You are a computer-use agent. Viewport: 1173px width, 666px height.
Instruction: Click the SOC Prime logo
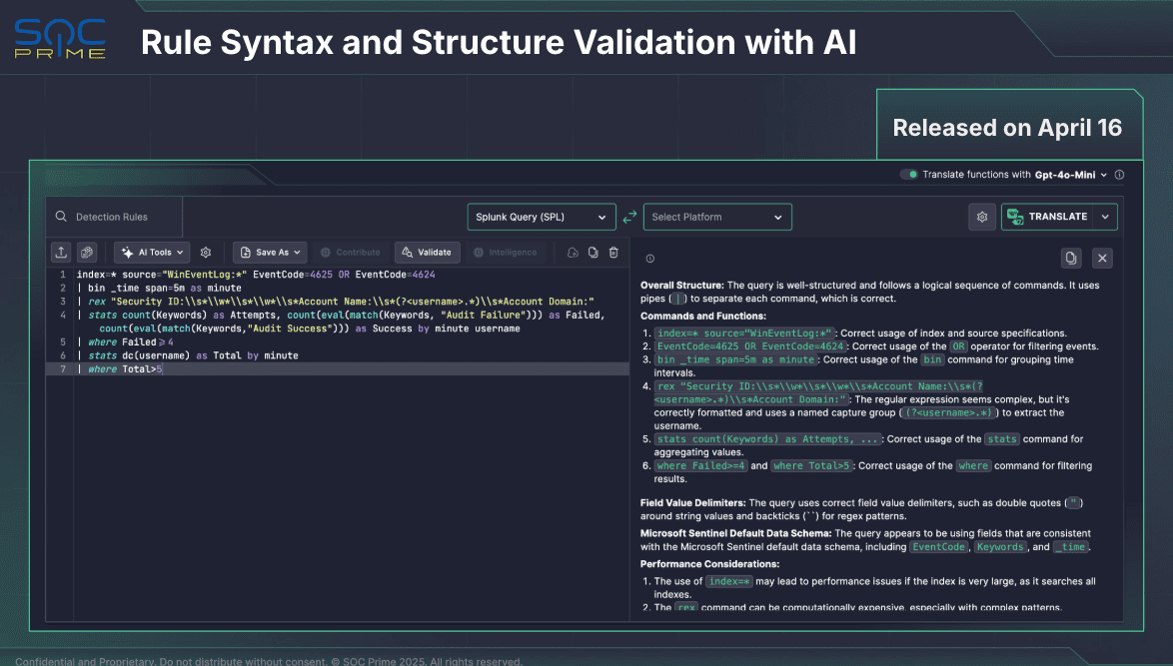[59, 42]
